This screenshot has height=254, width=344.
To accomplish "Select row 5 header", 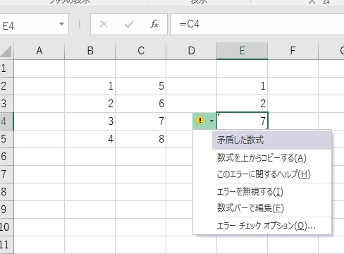I will pos(6,139).
